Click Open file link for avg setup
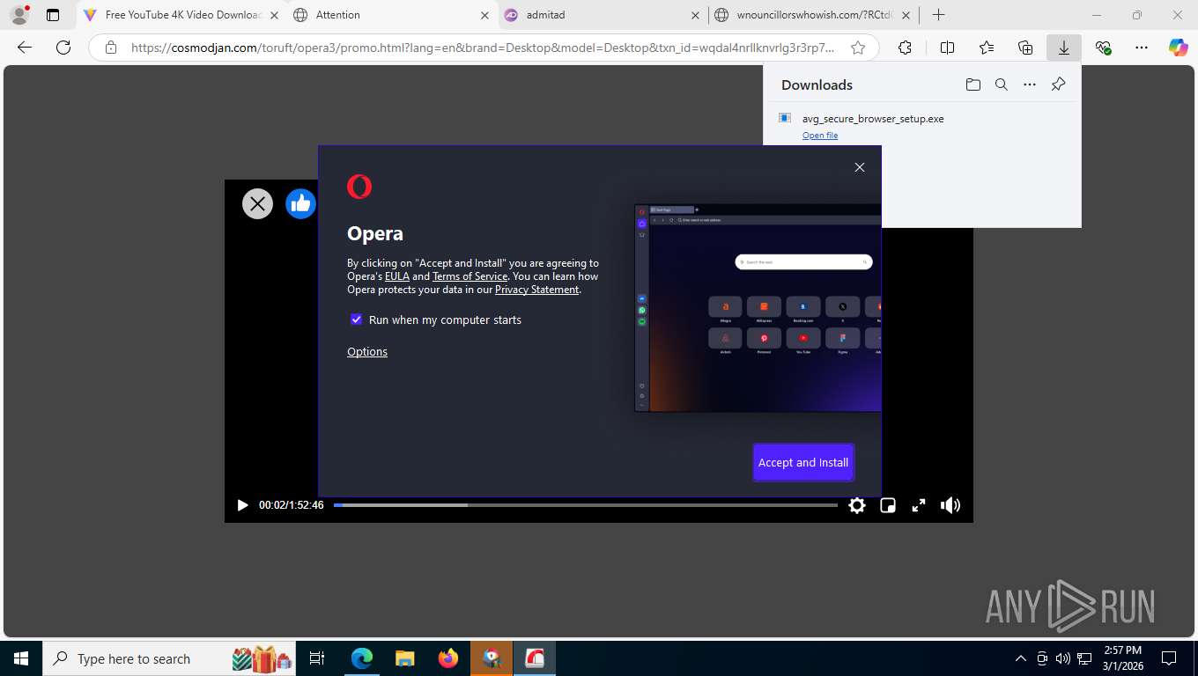This screenshot has height=676, width=1198. coord(820,135)
